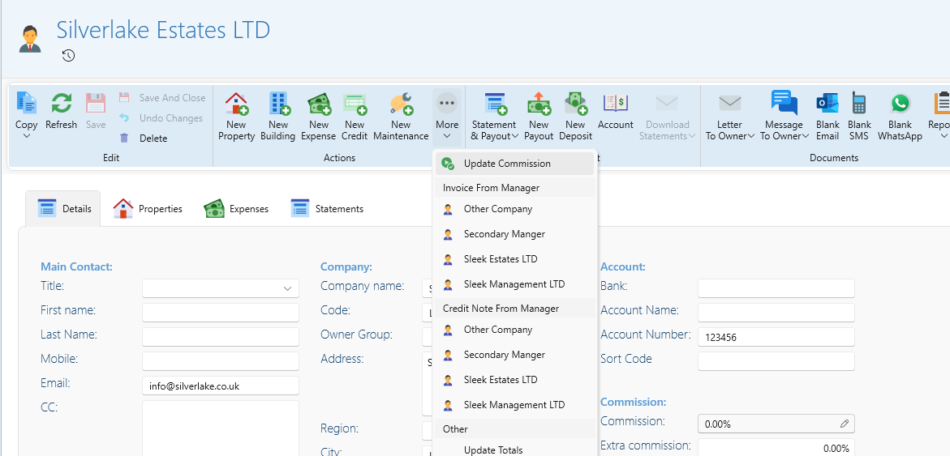Add a New Credit
This screenshot has height=456, width=950.
pos(355,117)
